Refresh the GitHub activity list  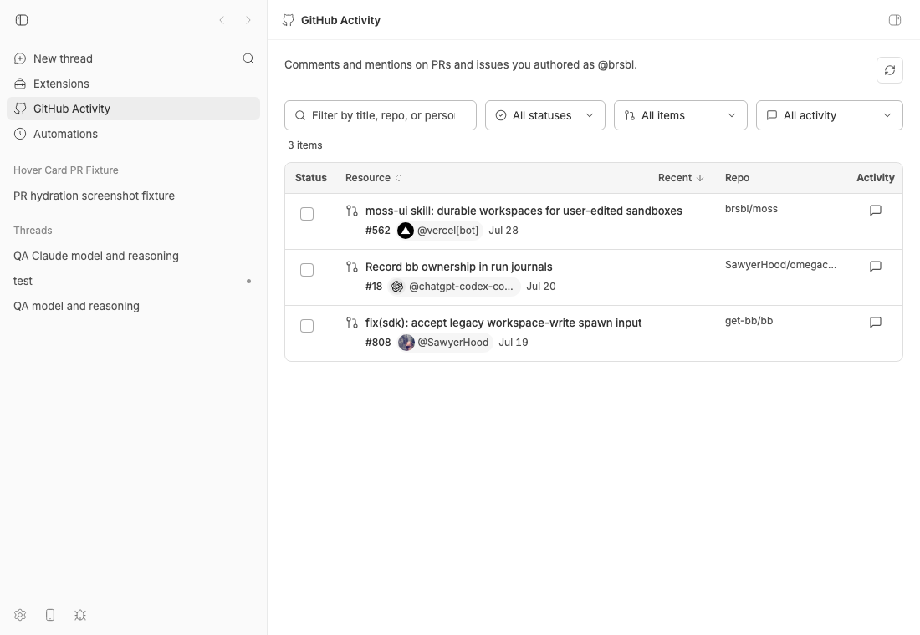[890, 70]
